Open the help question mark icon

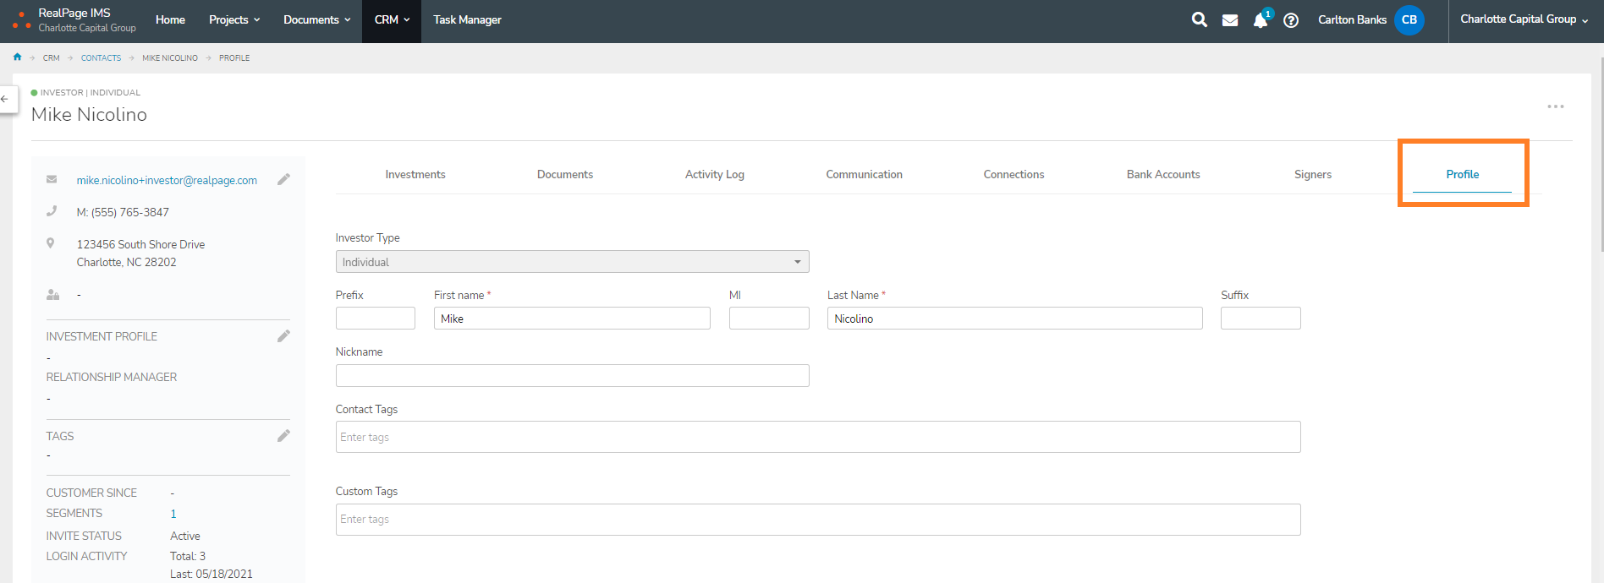(1291, 20)
